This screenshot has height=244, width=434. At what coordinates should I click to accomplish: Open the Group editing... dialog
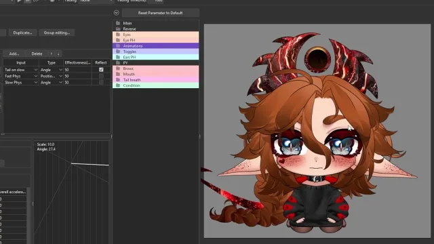click(57, 33)
